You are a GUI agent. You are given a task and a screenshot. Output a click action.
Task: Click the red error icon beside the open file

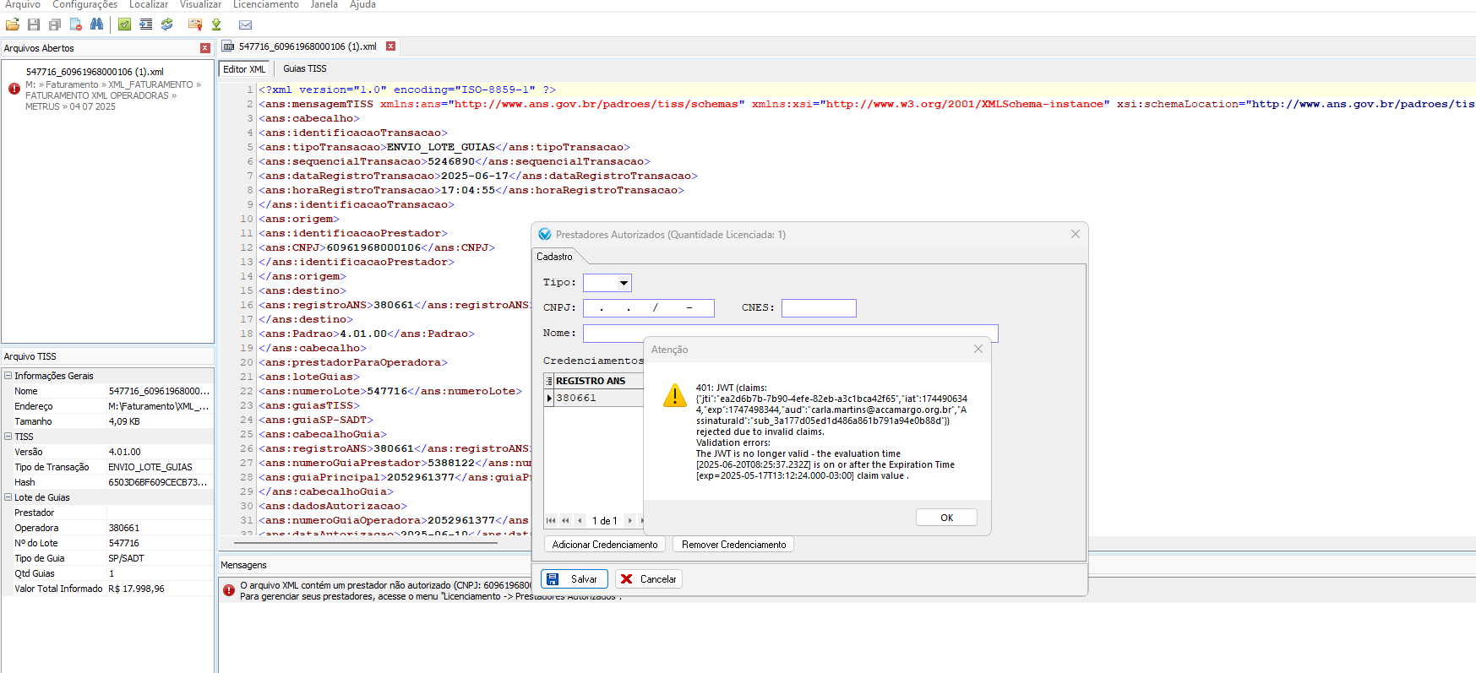(14, 89)
